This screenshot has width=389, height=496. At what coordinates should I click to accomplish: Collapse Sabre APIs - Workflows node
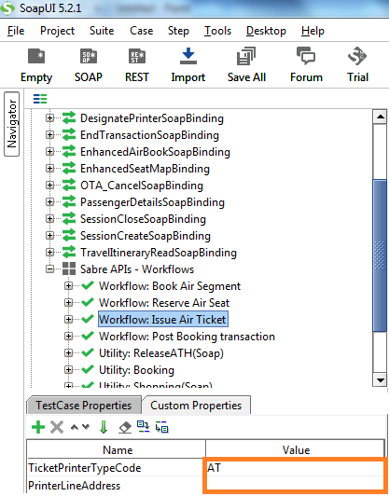49,269
